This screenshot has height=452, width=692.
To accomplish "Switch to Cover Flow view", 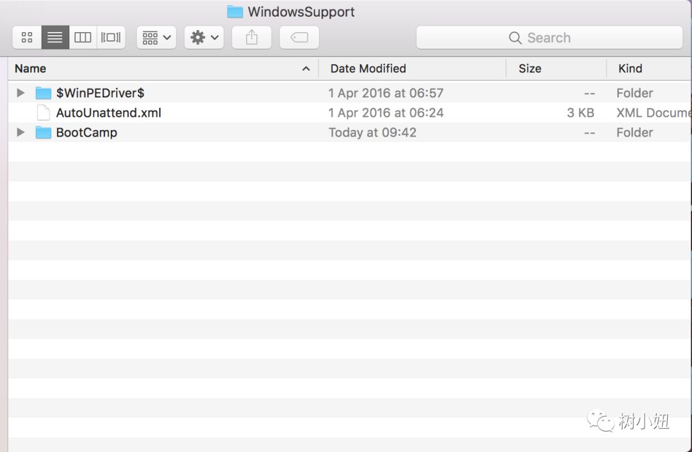I will [x=111, y=38].
